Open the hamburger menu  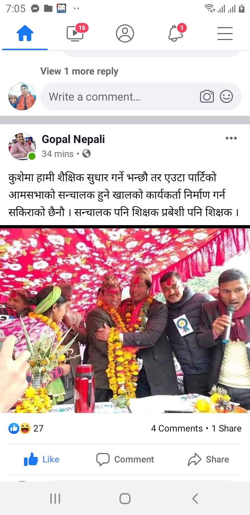click(225, 33)
